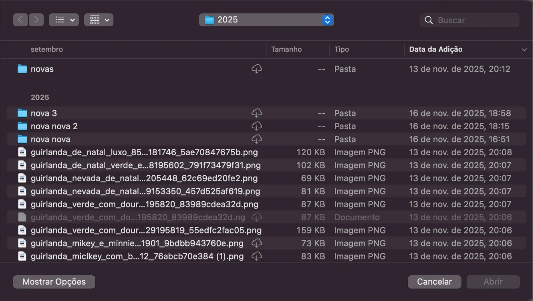Select guirlanda_nevada_de_natal file ending 62c69ed20fe2.png
Viewport: 533px width, 301px height.
coord(144,178)
